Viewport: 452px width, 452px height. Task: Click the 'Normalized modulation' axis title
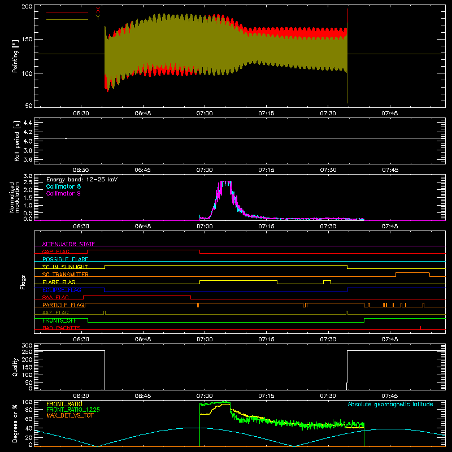click(x=14, y=197)
